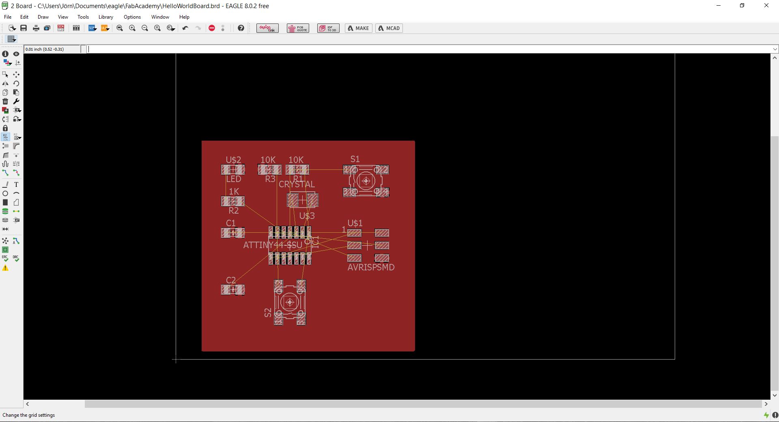Image resolution: width=779 pixels, height=422 pixels.
Task: Select the filled Rectangle tool
Action: 5,202
